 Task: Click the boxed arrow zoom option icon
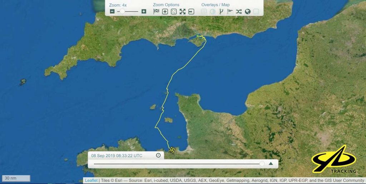pyautogui.click(x=191, y=11)
